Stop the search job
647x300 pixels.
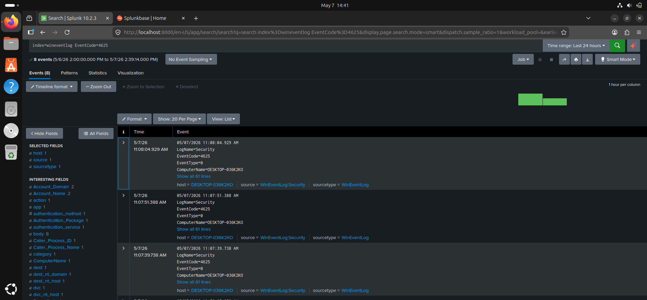[x=551, y=60]
